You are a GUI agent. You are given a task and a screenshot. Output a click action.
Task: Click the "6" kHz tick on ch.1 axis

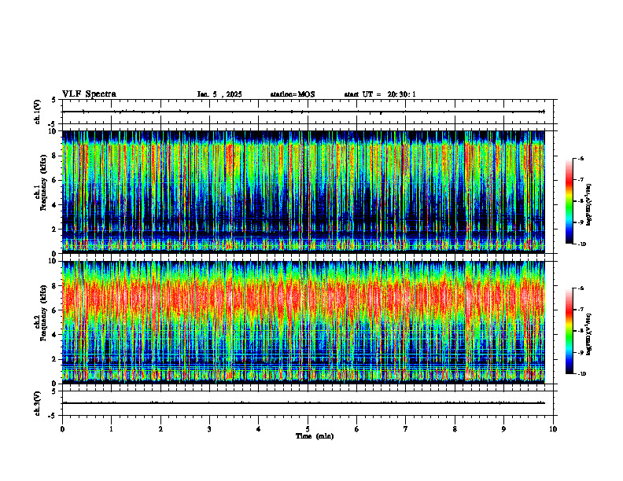[55, 180]
